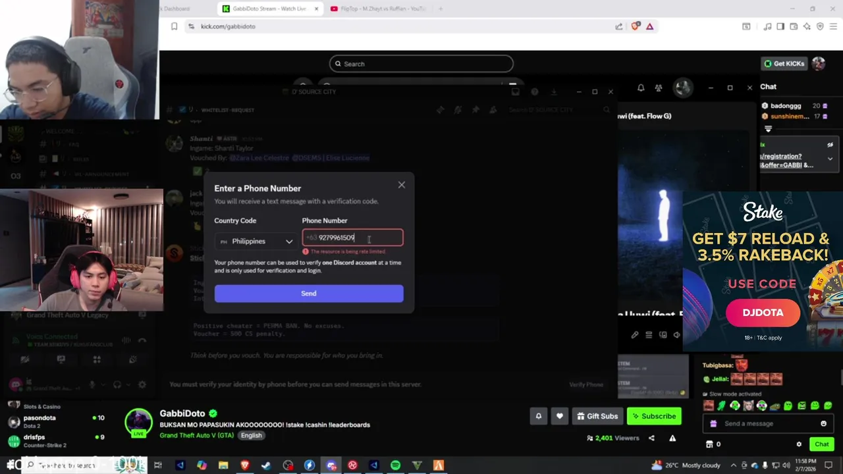Toggle the browser sidebar panel
843x474 pixels.
780,26
